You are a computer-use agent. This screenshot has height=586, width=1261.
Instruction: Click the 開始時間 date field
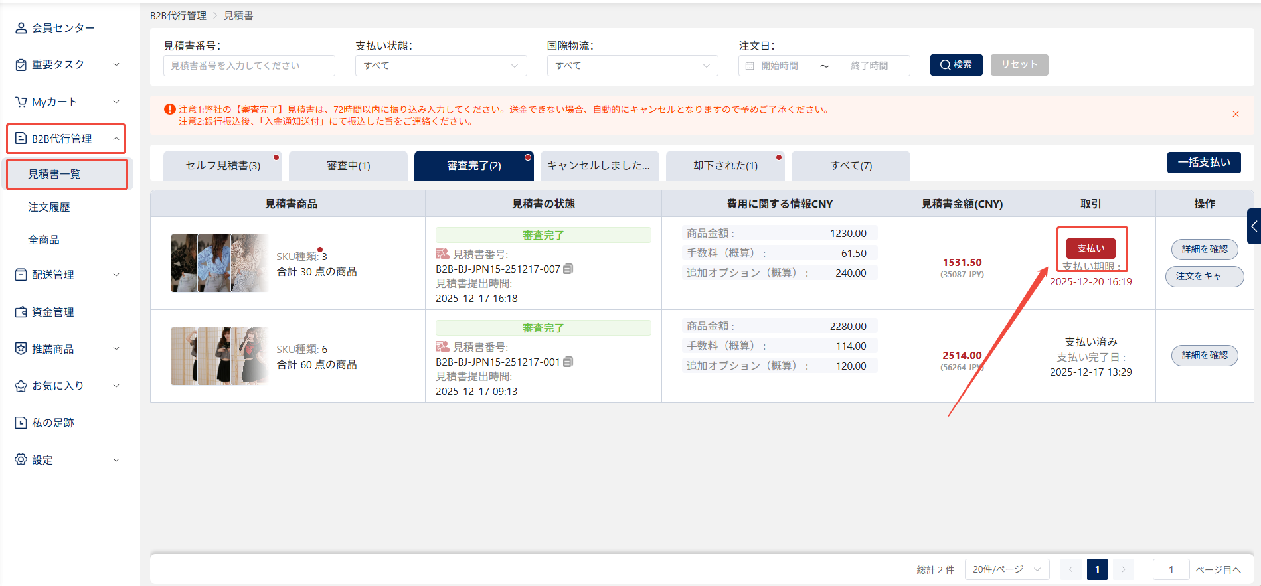point(780,66)
